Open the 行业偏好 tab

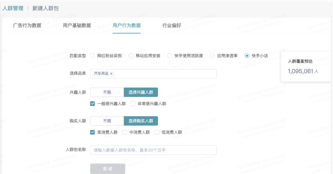point(172,26)
